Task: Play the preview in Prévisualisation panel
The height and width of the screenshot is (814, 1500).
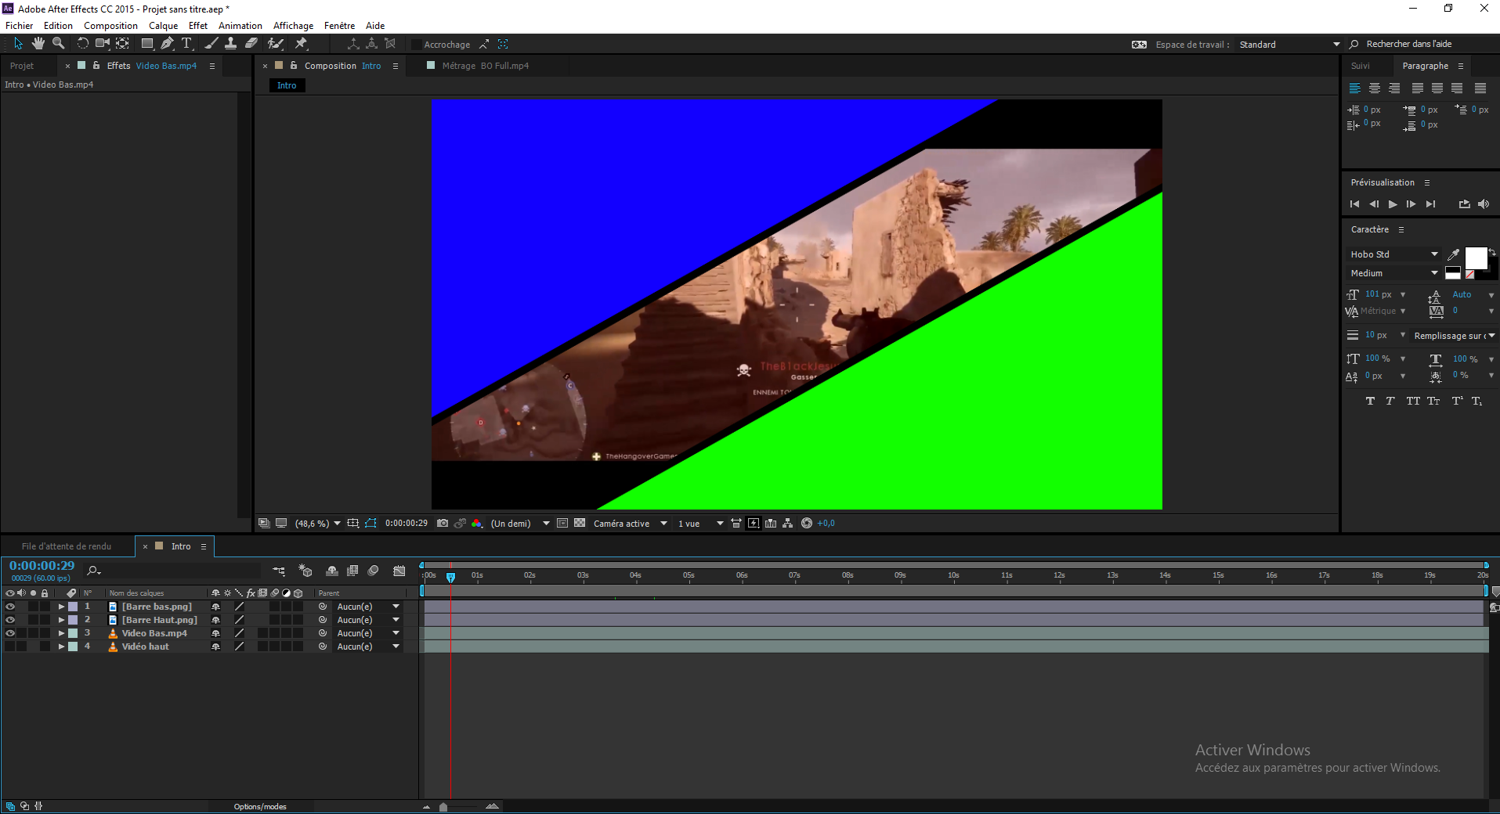Action: (x=1393, y=204)
